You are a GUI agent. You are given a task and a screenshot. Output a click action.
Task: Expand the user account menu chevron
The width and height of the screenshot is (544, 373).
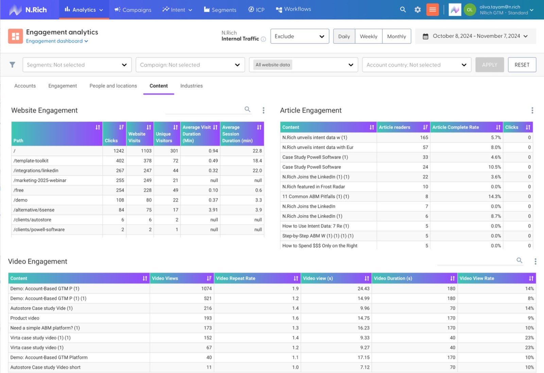tap(532, 10)
